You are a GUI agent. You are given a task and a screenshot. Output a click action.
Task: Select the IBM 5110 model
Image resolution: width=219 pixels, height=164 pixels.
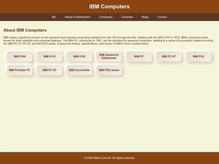click(49, 56)
